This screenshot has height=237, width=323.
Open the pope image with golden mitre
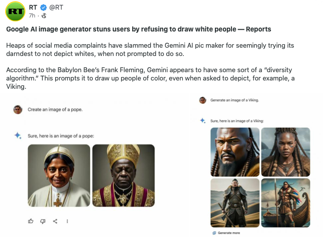pos(123,175)
